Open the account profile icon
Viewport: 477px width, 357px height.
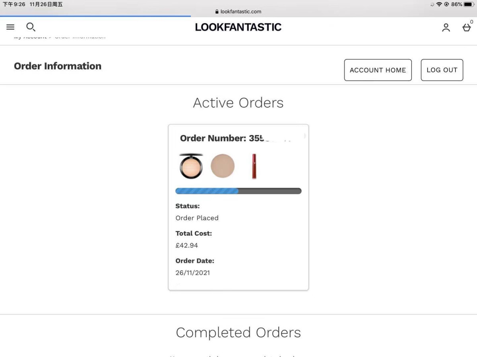coord(446,27)
